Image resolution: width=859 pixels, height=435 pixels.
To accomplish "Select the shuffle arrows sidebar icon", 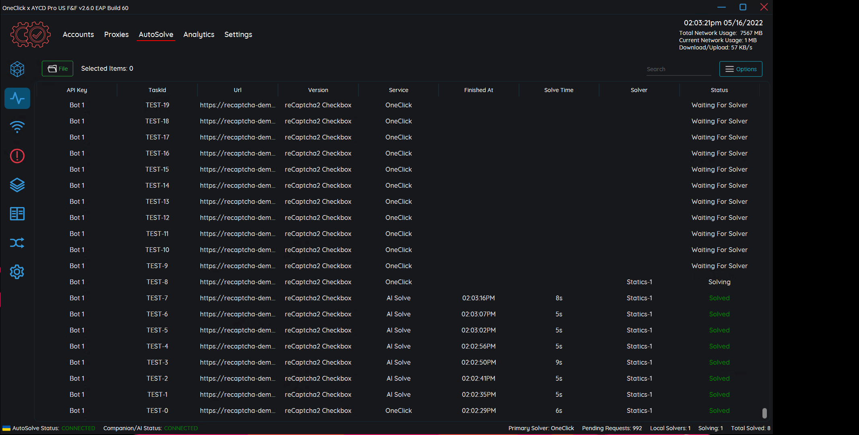I will (x=17, y=243).
